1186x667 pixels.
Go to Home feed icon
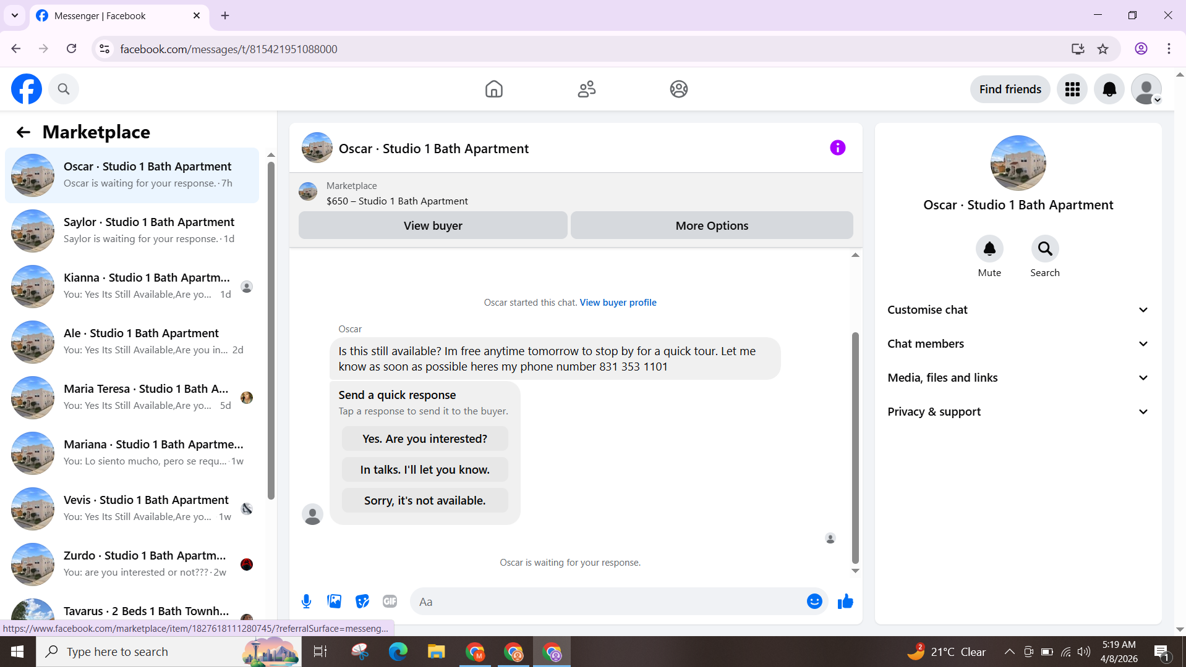(493, 89)
